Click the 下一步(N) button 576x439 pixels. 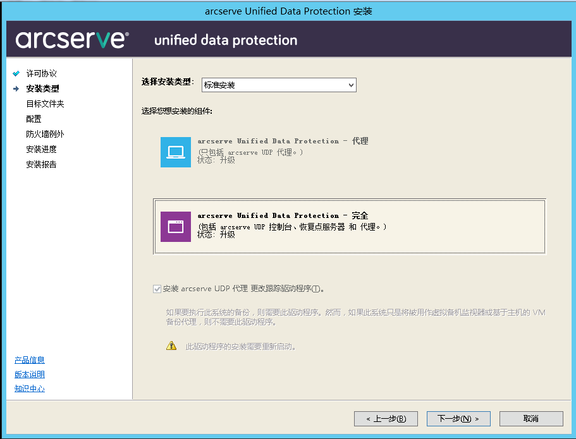458,418
